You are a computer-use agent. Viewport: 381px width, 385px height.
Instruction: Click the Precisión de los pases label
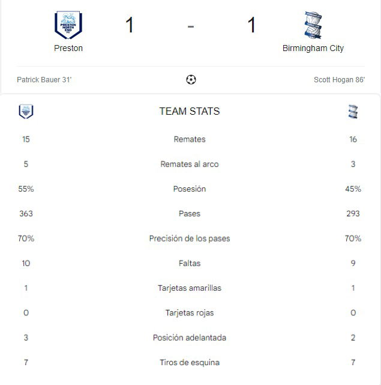tap(190, 238)
